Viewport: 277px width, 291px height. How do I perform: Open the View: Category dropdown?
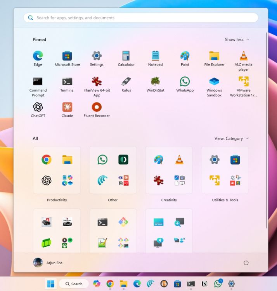click(x=231, y=139)
